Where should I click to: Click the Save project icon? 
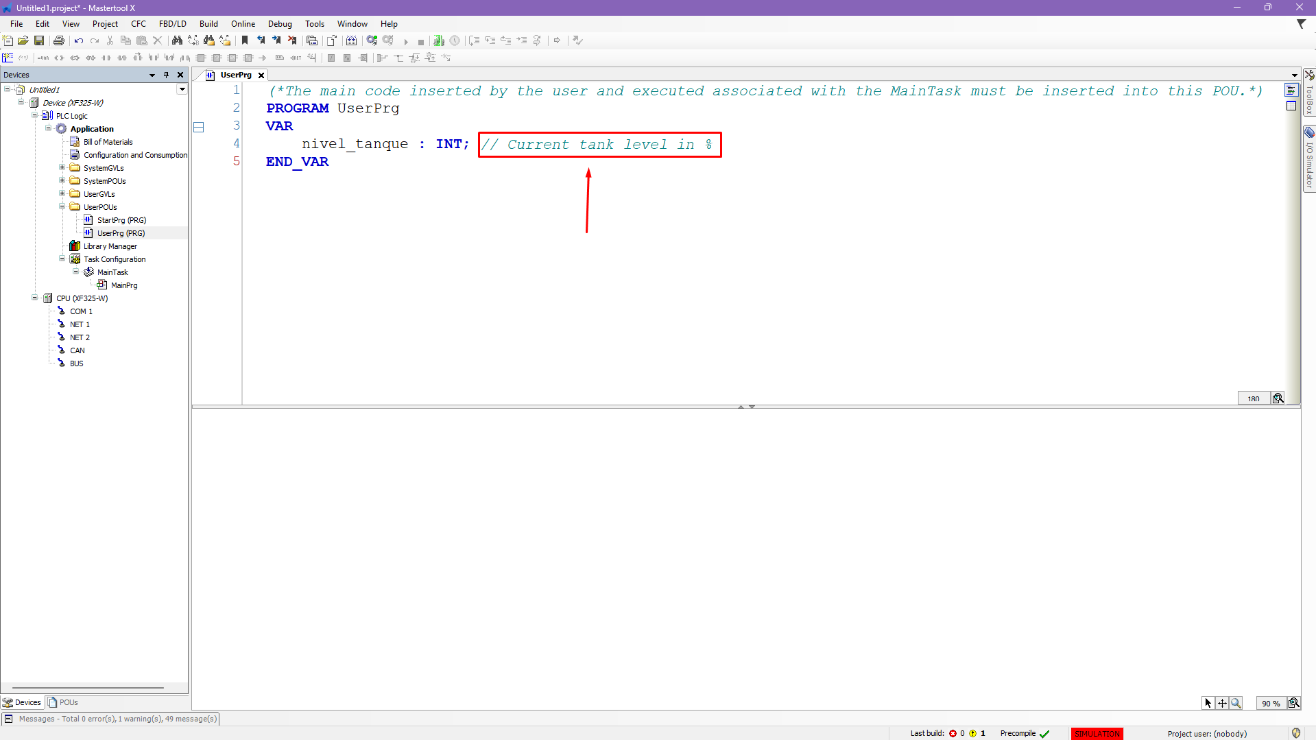click(39, 40)
